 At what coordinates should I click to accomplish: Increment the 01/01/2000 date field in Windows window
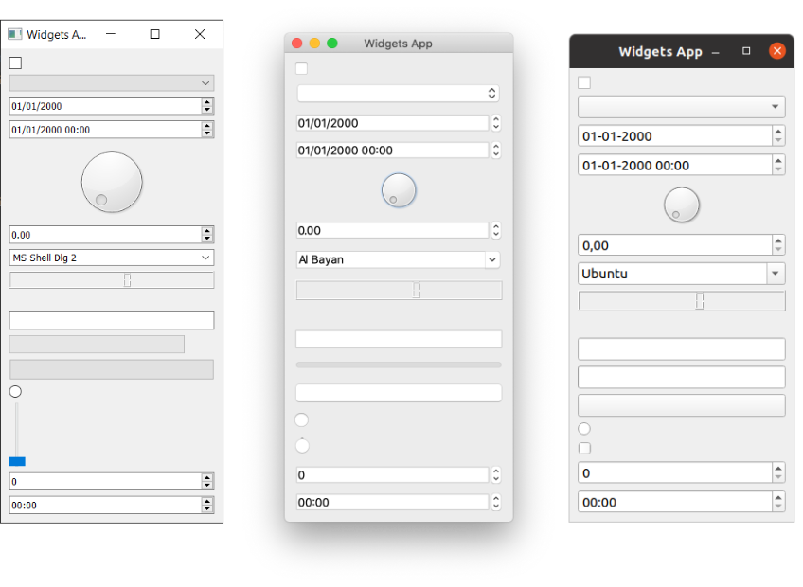click(x=207, y=101)
